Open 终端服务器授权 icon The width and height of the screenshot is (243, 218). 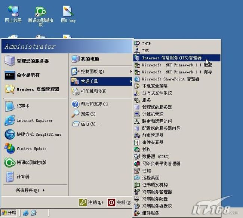click(x=137, y=206)
